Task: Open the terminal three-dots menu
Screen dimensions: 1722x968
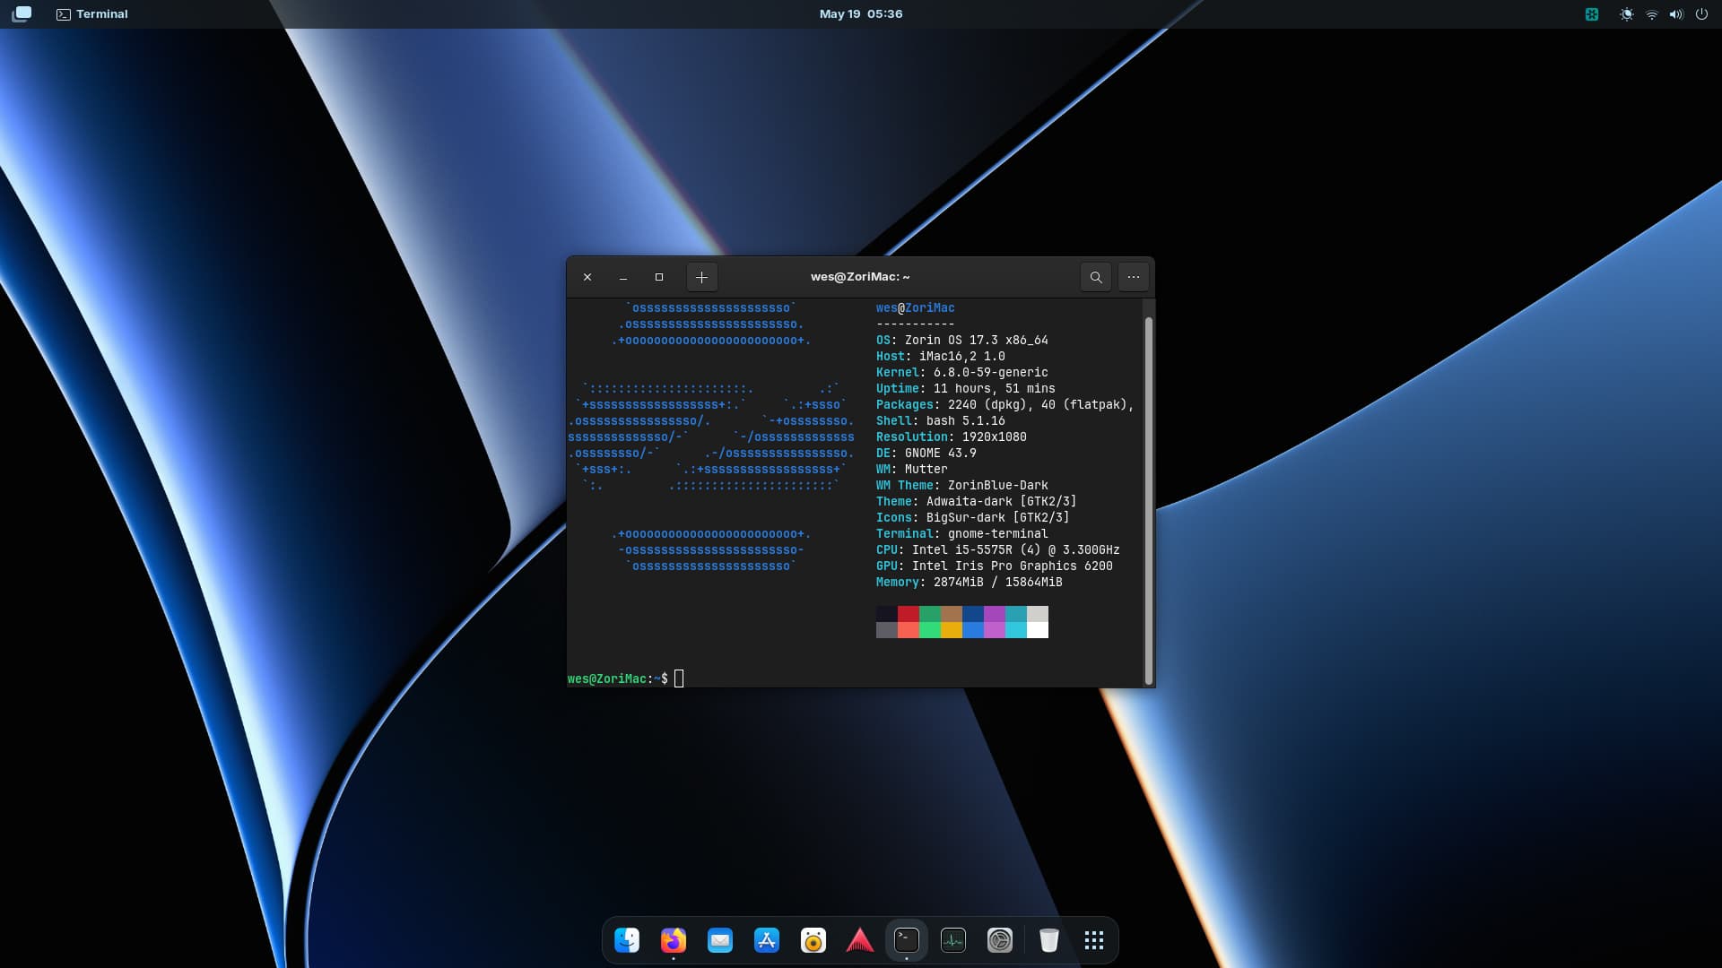Action: click(1134, 277)
